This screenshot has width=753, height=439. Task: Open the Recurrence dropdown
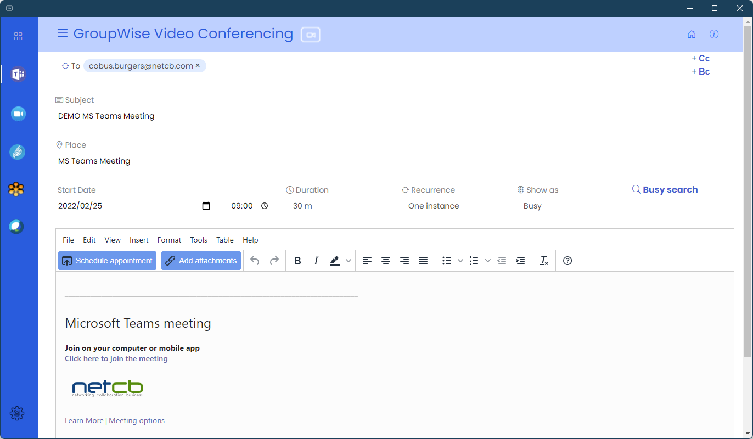[x=452, y=206]
